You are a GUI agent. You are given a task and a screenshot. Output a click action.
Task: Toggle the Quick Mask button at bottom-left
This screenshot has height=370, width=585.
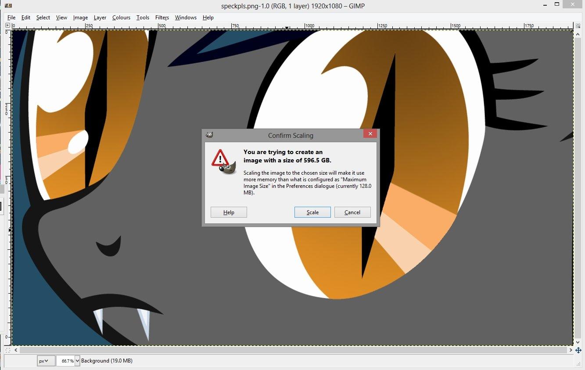(x=7, y=350)
